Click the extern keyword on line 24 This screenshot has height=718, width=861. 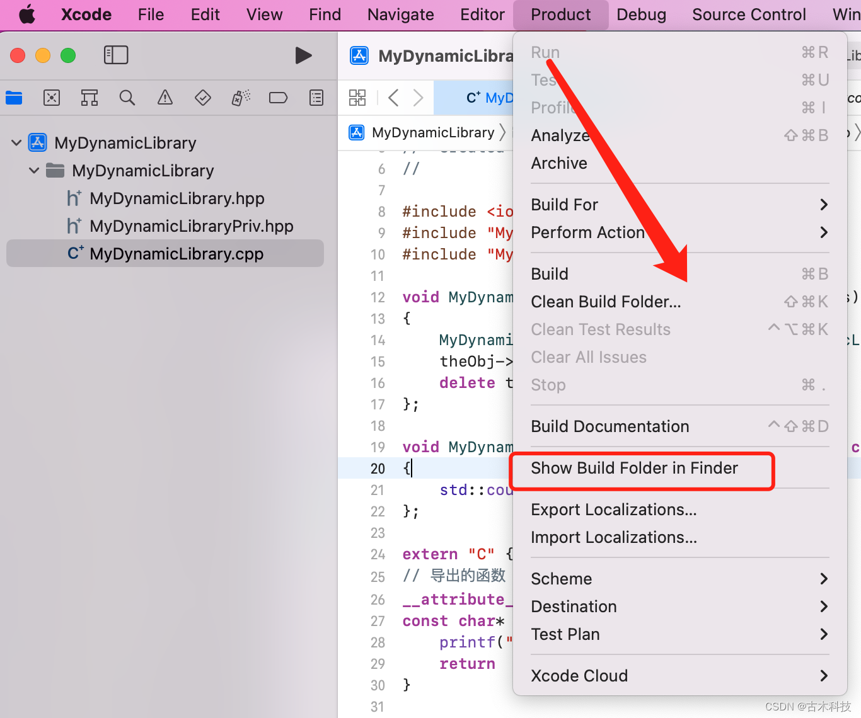430,554
